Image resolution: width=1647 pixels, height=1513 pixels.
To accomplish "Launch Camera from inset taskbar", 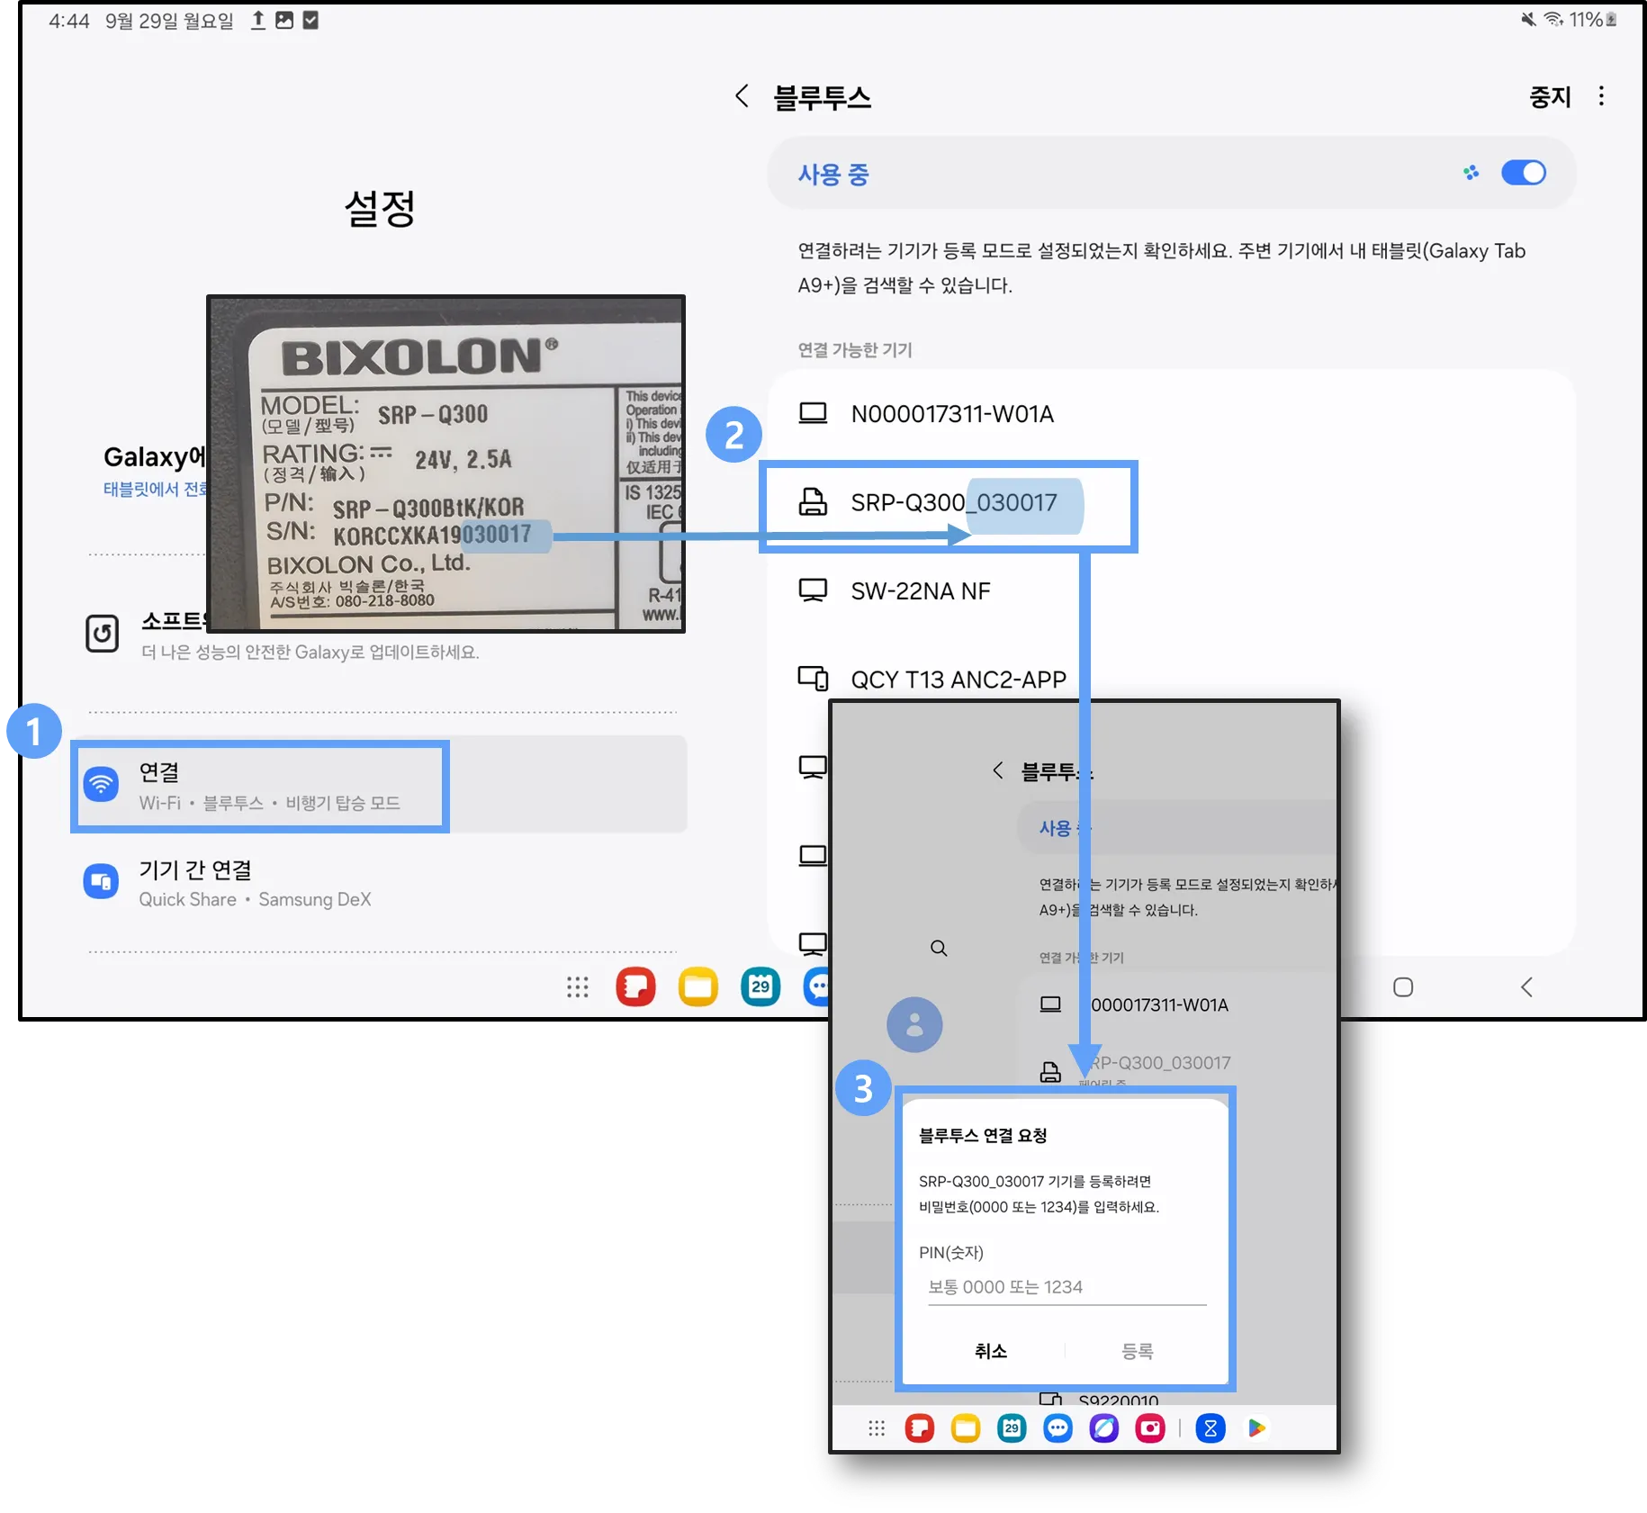I will (x=1150, y=1428).
